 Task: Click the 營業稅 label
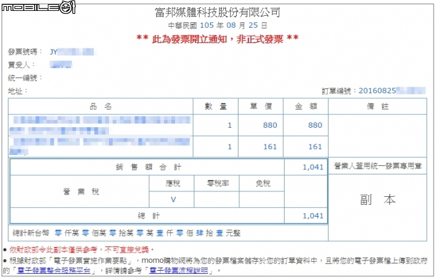point(81,191)
